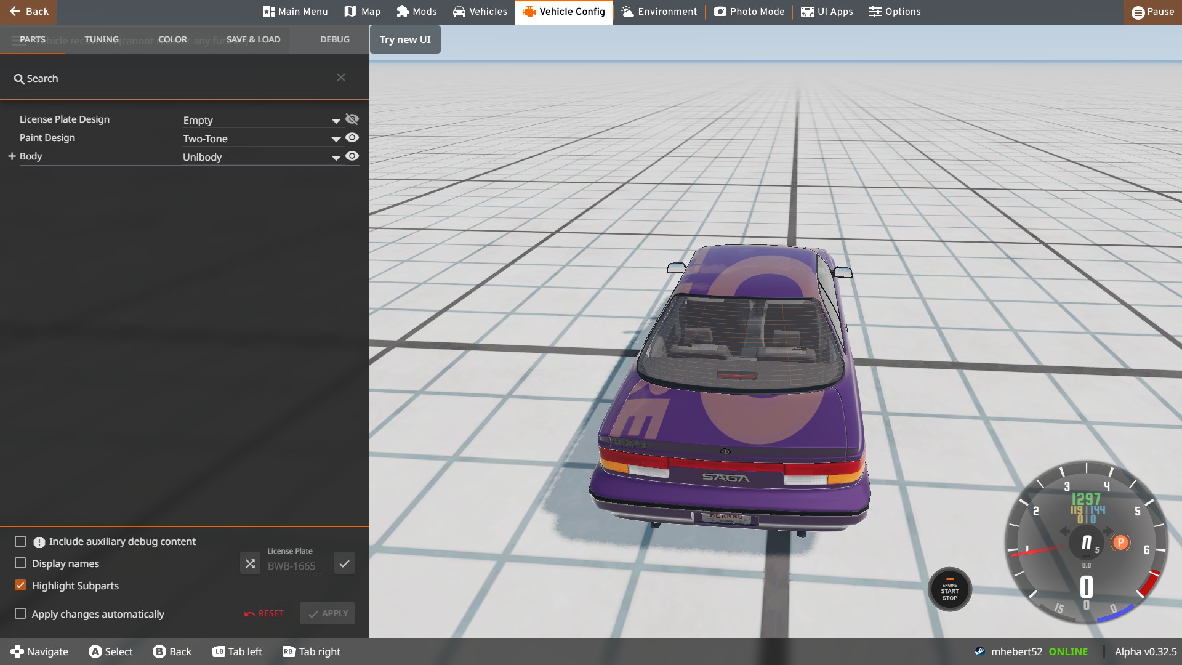Click the search magnifier icon

pos(19,79)
